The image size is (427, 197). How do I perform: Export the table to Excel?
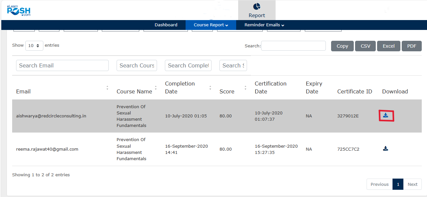[x=388, y=46]
